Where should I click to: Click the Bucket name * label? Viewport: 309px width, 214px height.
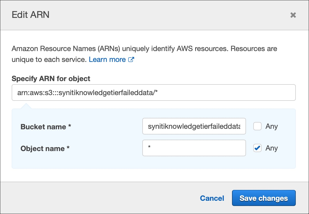[46, 127]
